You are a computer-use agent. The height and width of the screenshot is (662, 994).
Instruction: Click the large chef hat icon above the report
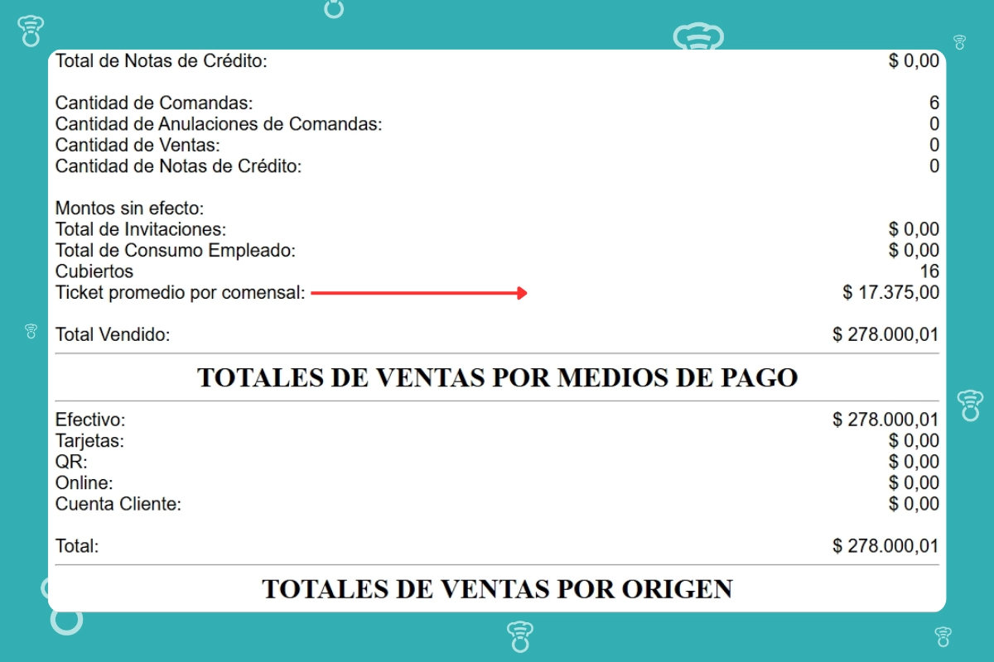pos(698,38)
